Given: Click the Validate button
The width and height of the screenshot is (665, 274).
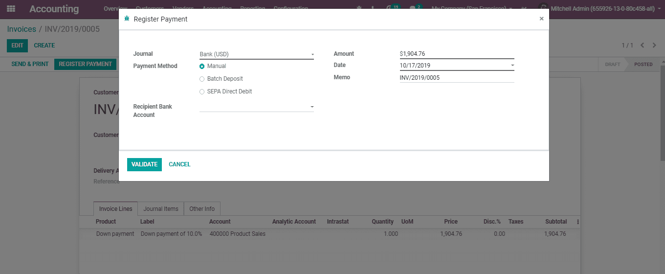Looking at the screenshot, I should (144, 164).
